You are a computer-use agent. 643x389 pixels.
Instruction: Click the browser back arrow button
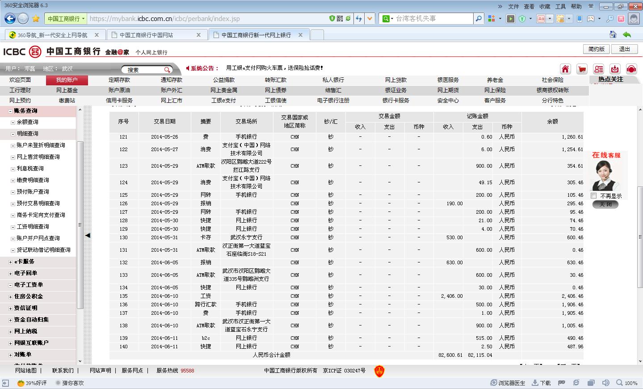(x=10, y=18)
